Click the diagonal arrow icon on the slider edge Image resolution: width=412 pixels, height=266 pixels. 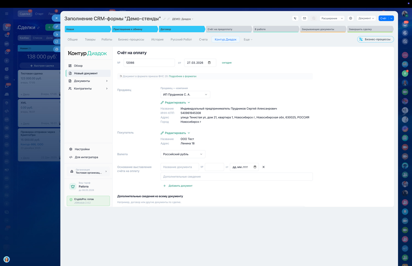(x=57, y=34)
